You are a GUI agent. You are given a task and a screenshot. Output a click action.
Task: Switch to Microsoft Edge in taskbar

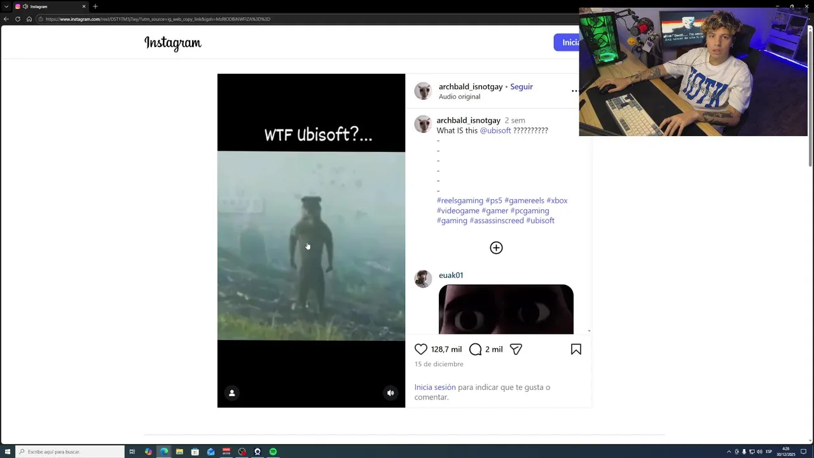tap(164, 452)
